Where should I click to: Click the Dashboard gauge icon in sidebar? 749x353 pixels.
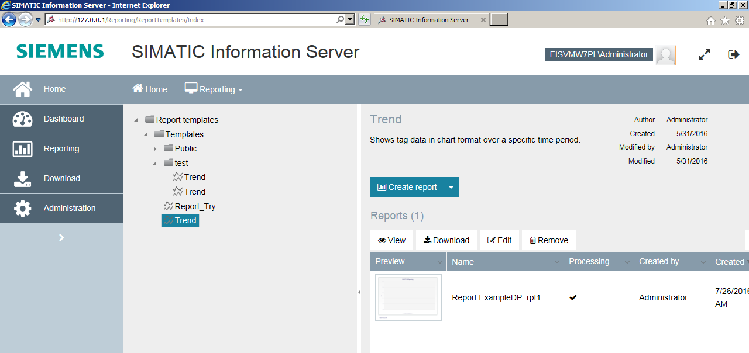coord(23,119)
